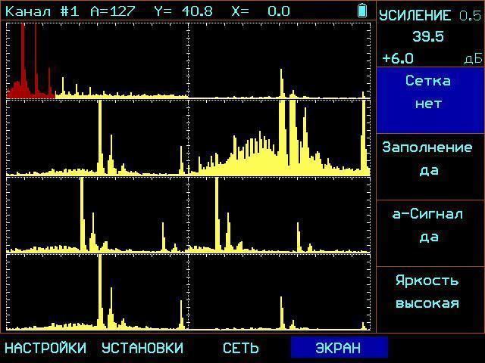This screenshot has height=363, width=485.
Task: Toggle the а-Сигнал display option
Action: (x=428, y=225)
